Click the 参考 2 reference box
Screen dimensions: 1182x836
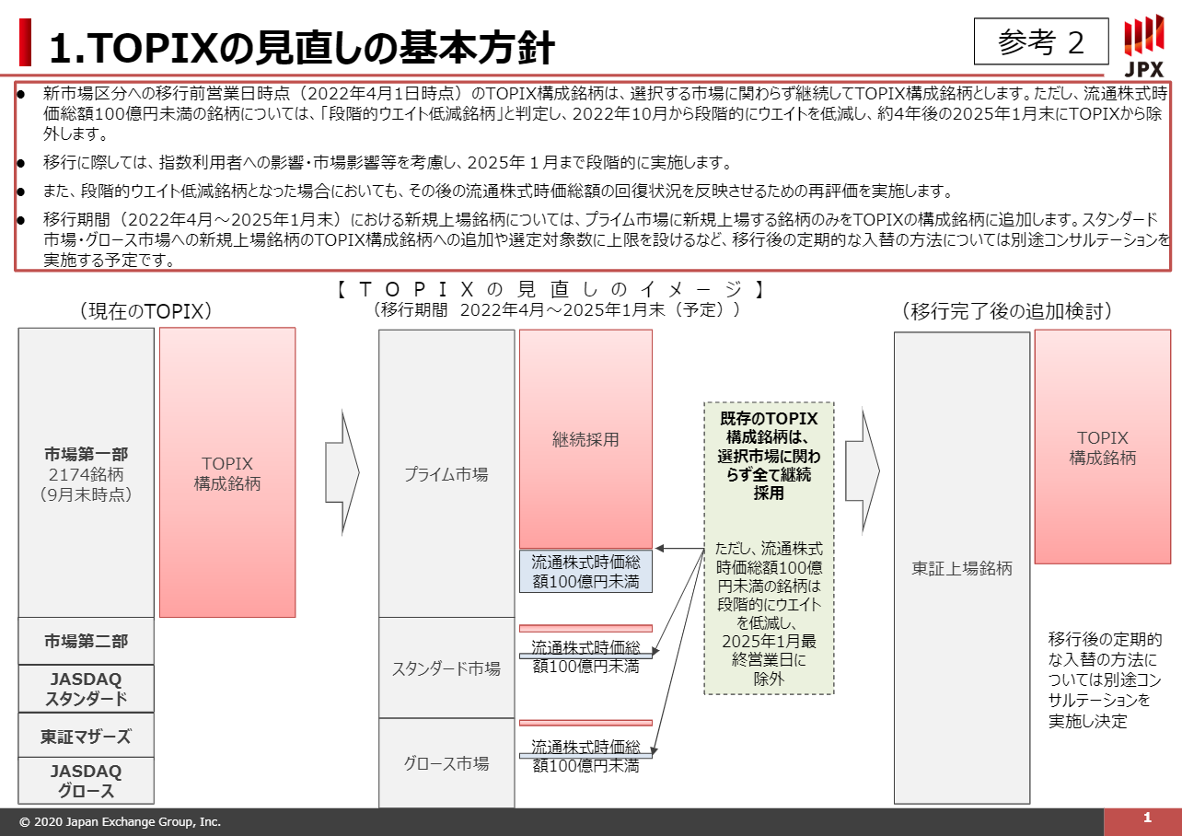1041,41
